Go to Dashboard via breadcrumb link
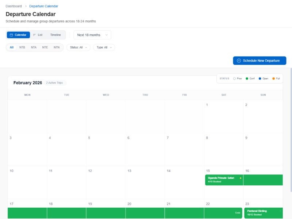The width and height of the screenshot is (292, 219). [x=14, y=6]
